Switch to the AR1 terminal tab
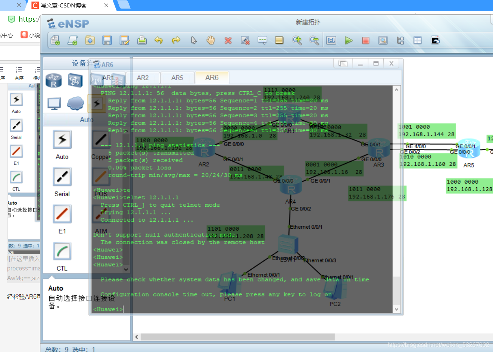The image size is (493, 352). tap(109, 78)
